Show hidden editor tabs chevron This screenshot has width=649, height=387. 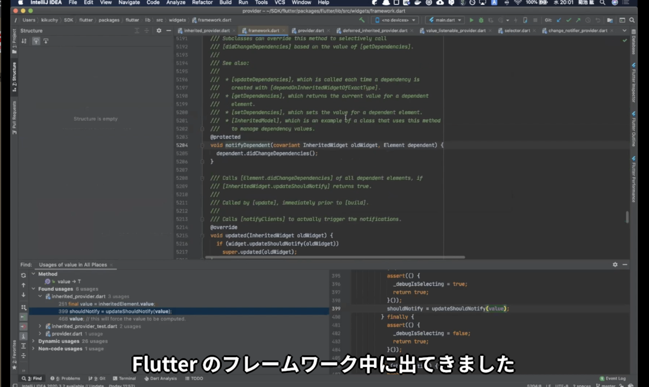tap(626, 31)
